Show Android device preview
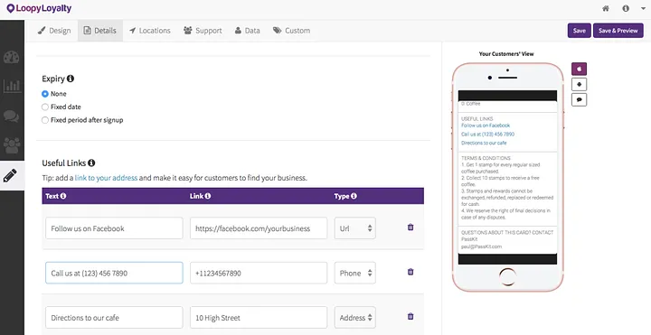The height and width of the screenshot is (335, 651). point(580,85)
